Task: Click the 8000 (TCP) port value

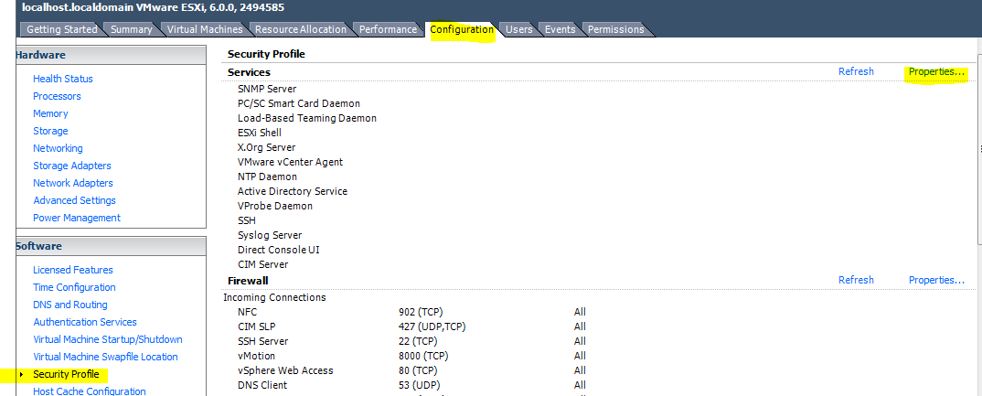Action: (422, 356)
